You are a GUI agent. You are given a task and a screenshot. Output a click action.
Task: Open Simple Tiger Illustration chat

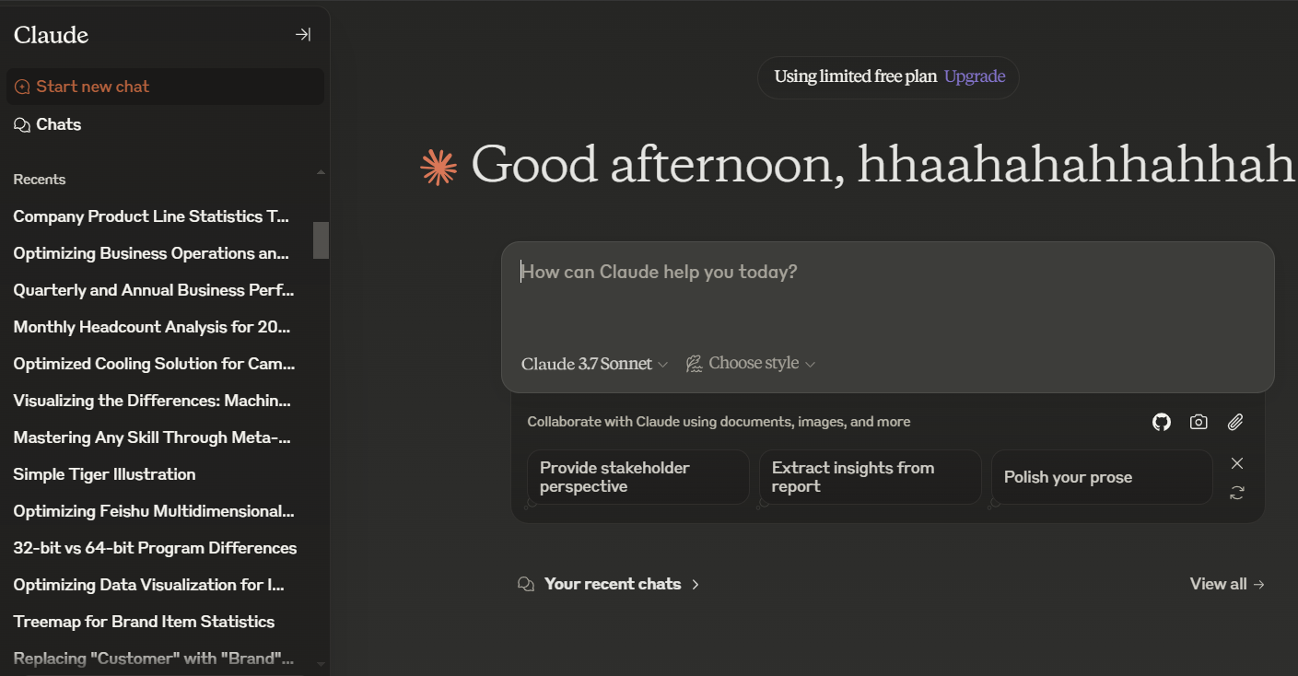pyautogui.click(x=104, y=474)
